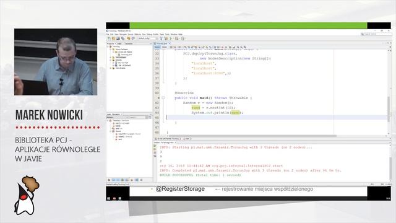Image resolution: width=396 pixels, height=223 pixels.
Task: Click the Find Next Occurrence editor icon
Action: 192,47
